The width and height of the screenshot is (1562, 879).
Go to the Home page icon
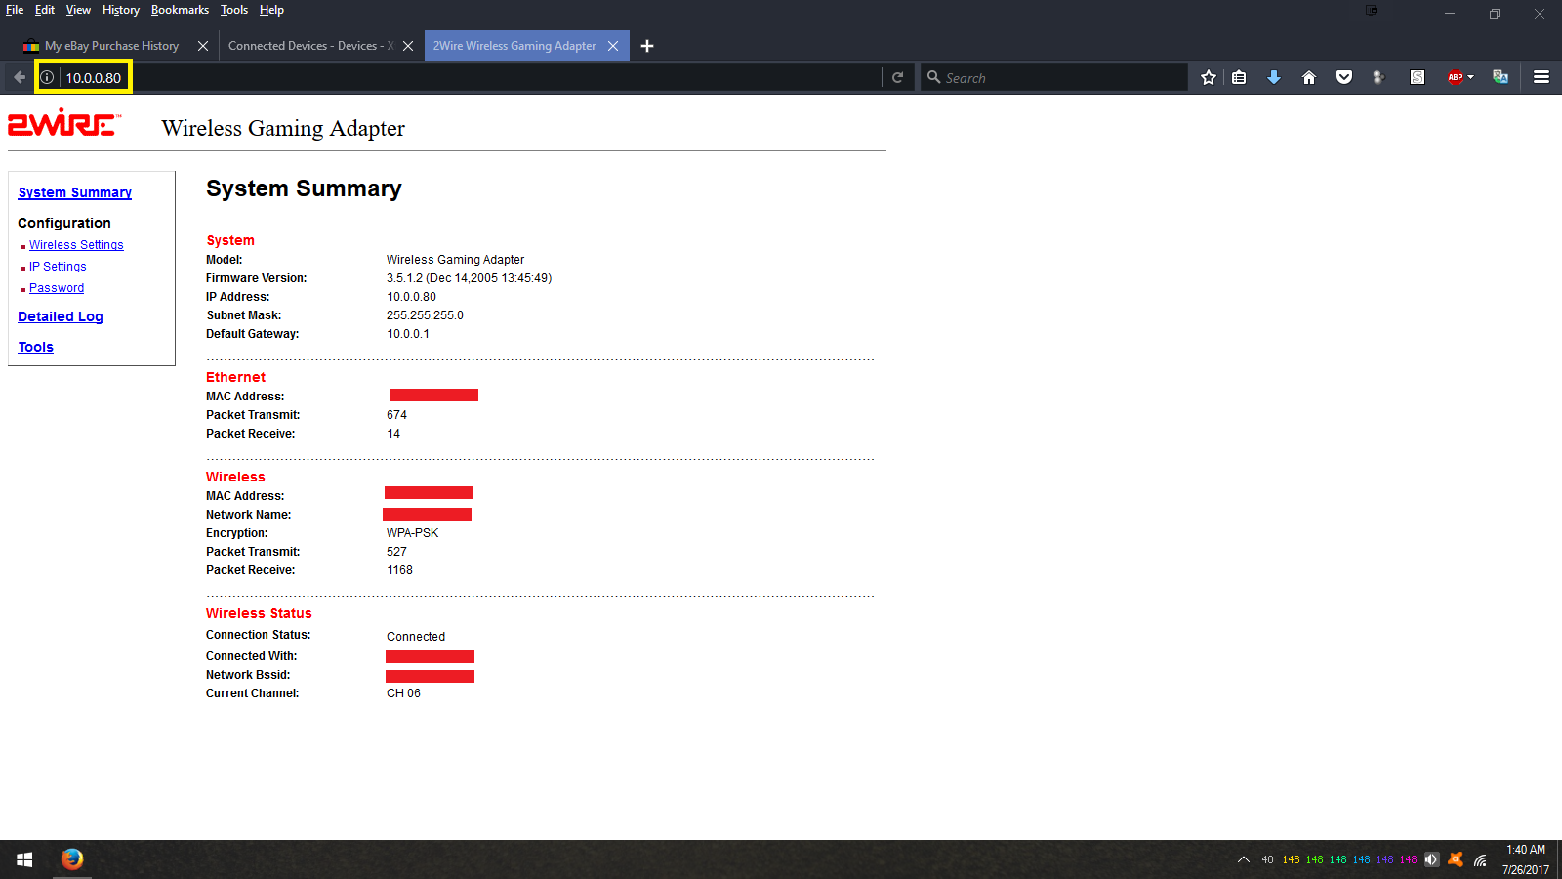pyautogui.click(x=1309, y=77)
